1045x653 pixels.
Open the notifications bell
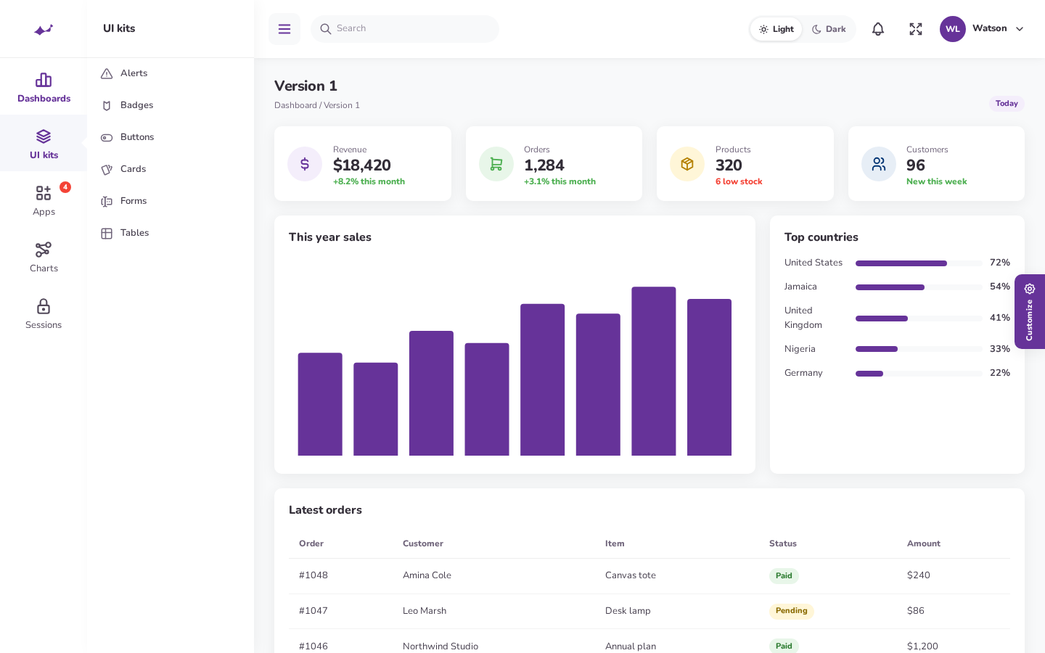(878, 29)
